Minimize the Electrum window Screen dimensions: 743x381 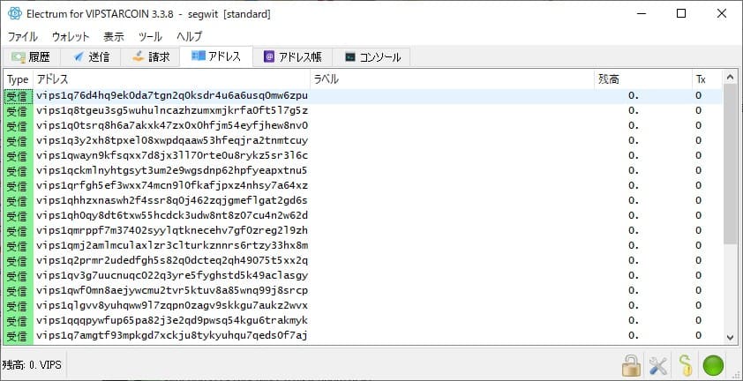pos(641,14)
